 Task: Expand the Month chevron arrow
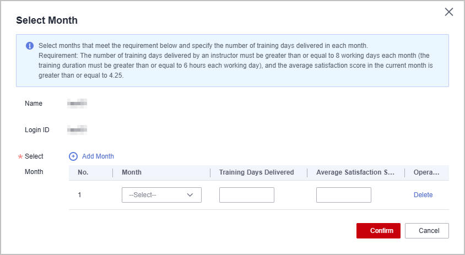(x=191, y=195)
